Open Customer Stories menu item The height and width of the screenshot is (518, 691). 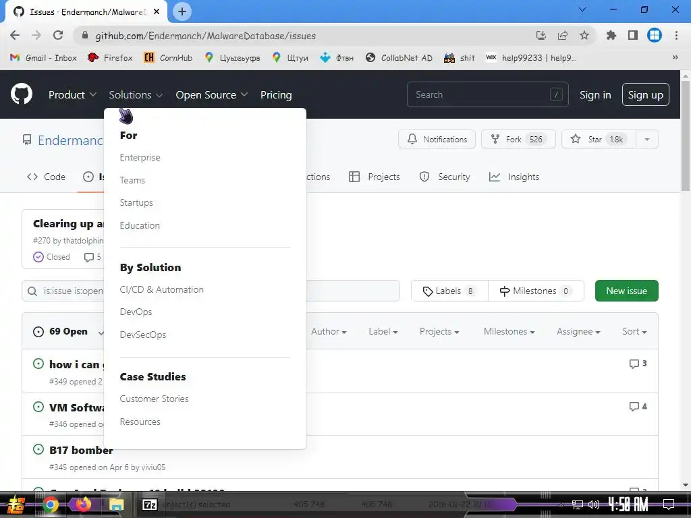point(155,399)
